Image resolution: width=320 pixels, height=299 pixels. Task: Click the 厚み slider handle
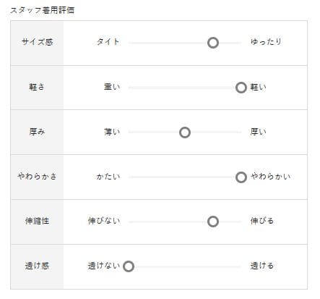(x=185, y=132)
